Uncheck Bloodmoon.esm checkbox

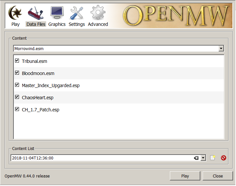[17, 73]
